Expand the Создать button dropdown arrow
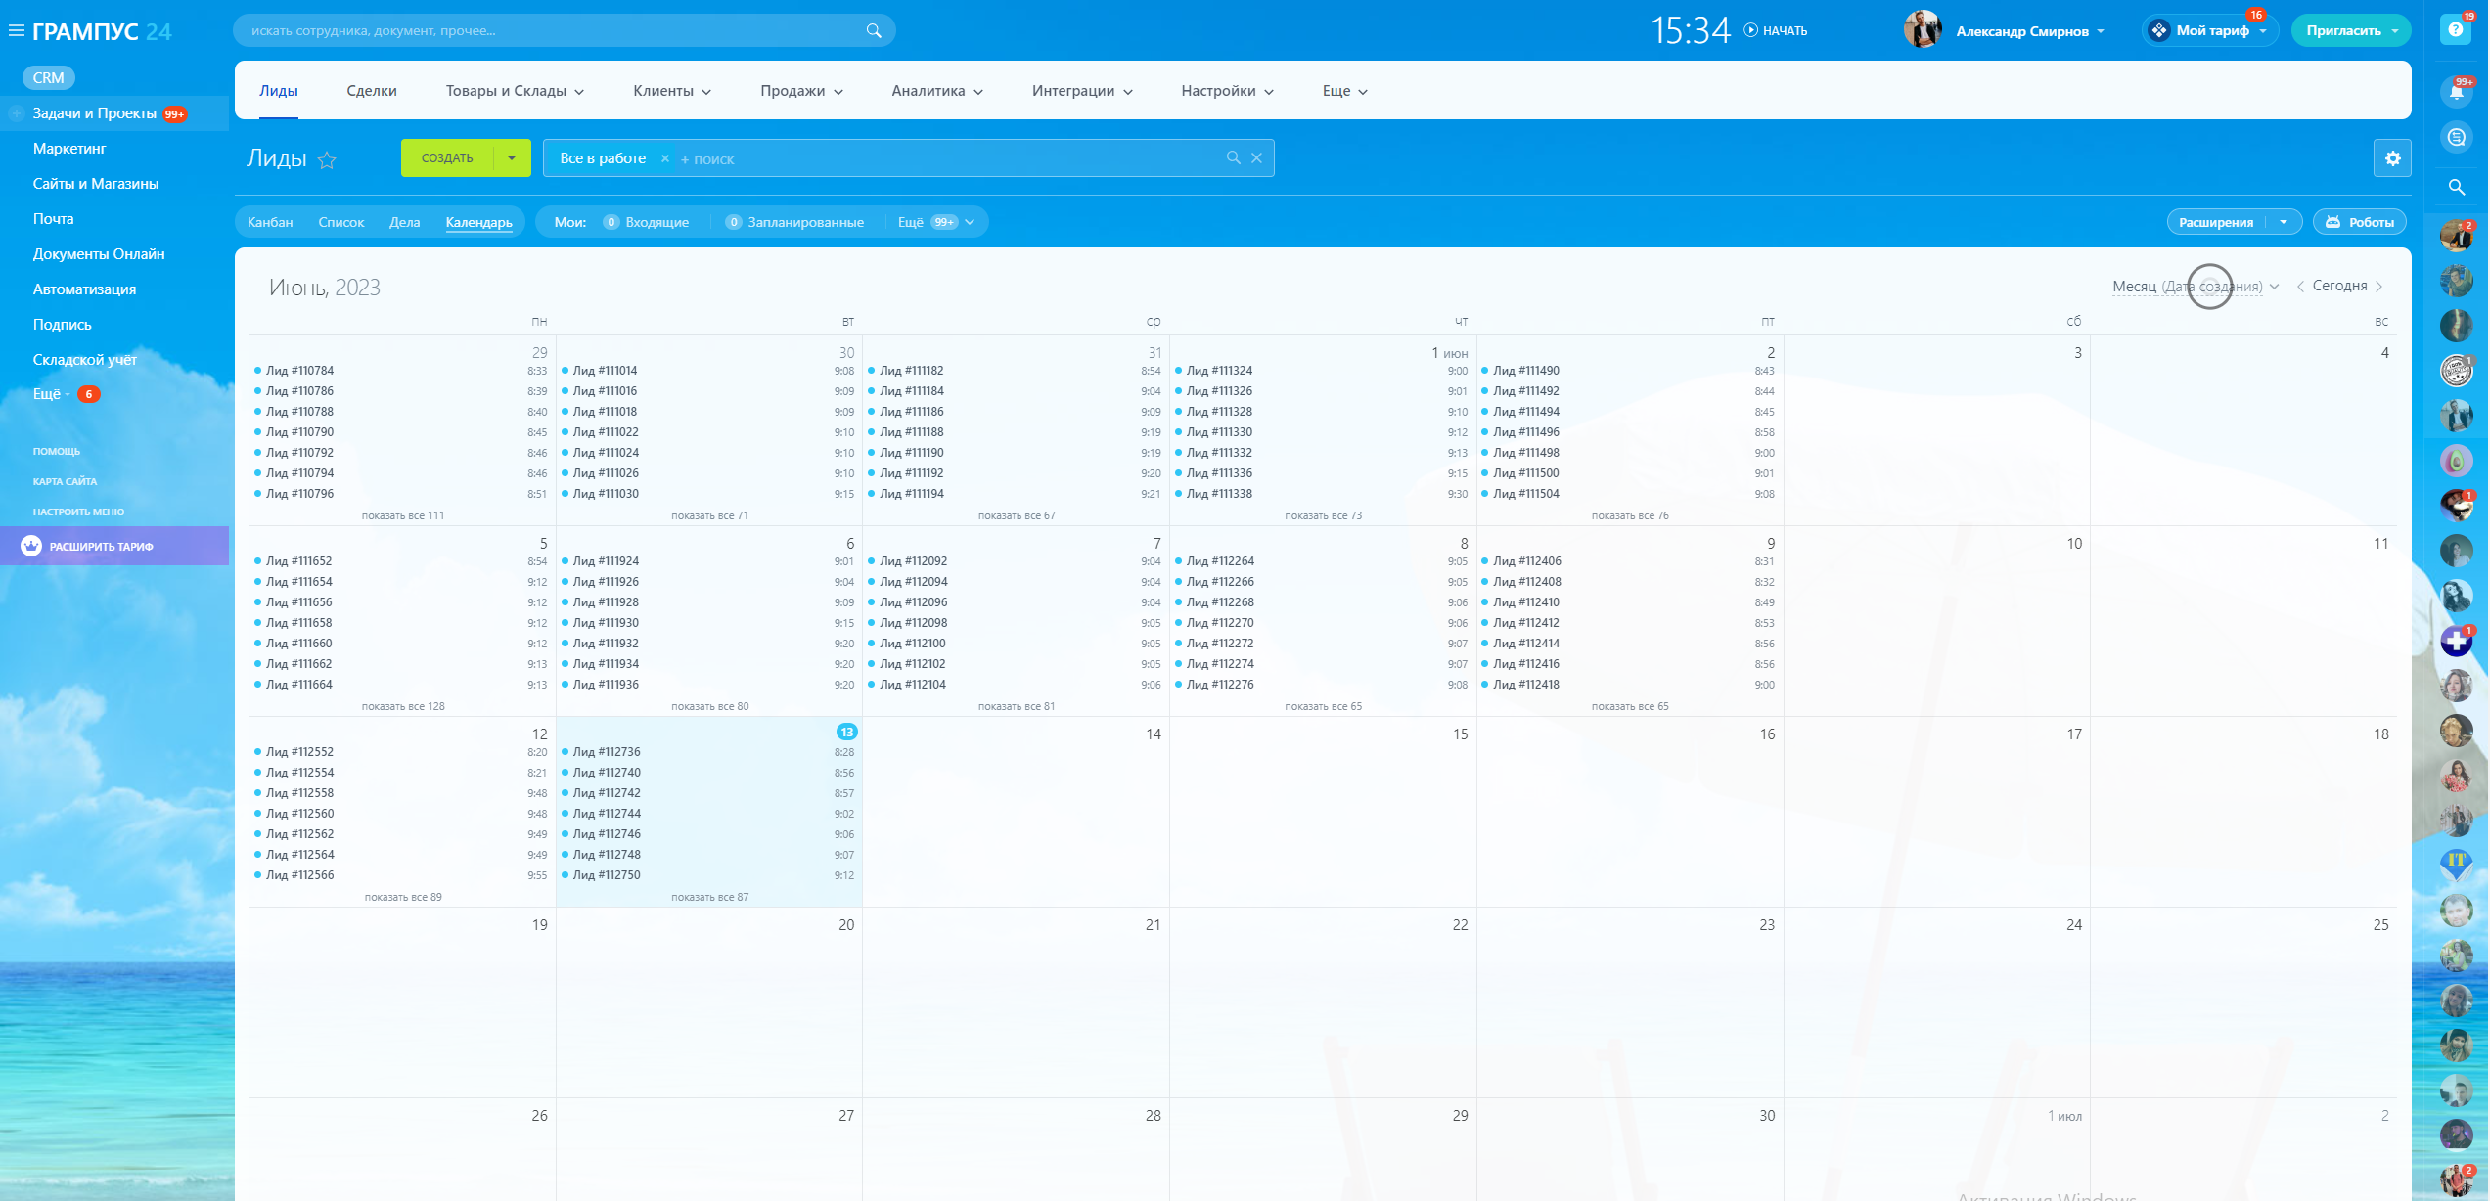The width and height of the screenshot is (2490, 1201). pyautogui.click(x=512, y=158)
